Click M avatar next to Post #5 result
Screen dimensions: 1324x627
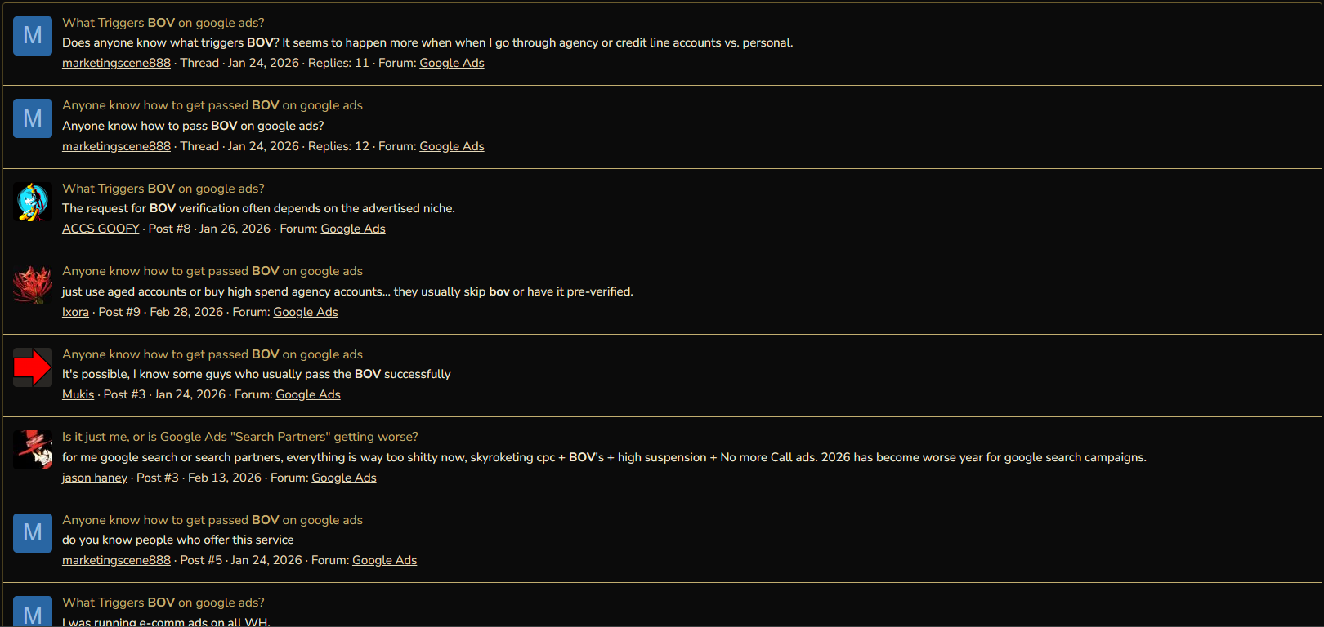tap(33, 533)
